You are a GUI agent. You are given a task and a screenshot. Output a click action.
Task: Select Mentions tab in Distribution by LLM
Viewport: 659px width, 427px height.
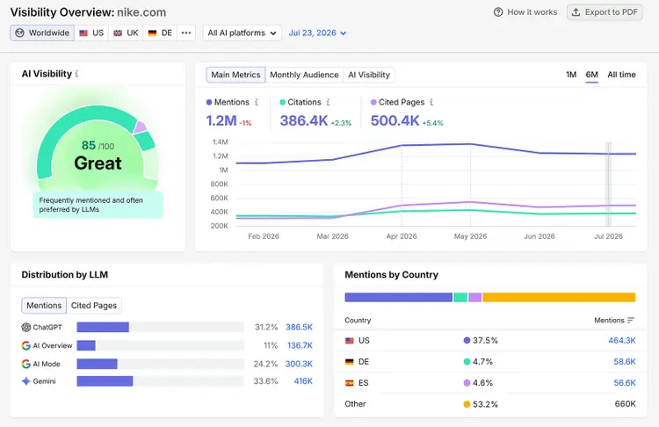[x=44, y=306]
